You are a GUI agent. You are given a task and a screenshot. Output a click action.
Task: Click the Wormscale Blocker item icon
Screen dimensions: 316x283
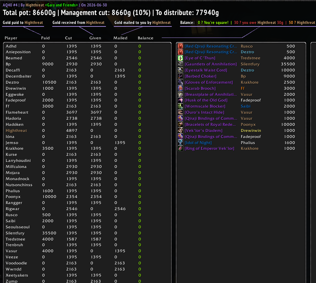point(180,106)
